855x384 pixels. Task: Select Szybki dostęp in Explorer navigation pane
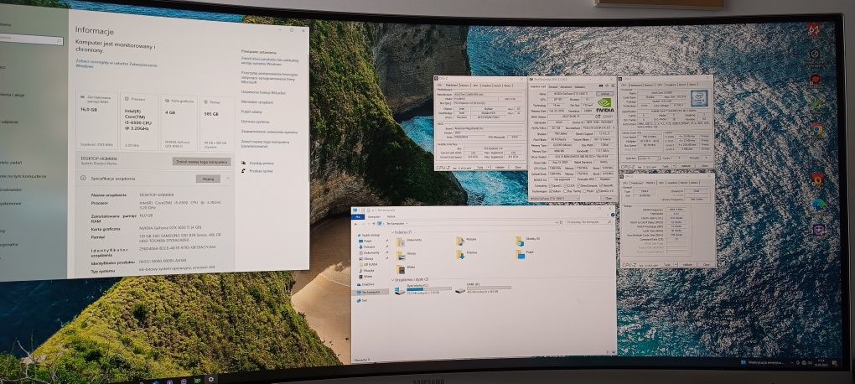(x=370, y=235)
